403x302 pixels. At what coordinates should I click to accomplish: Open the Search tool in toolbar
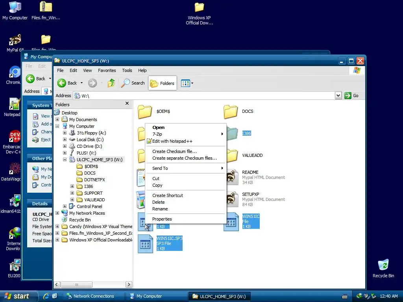tap(133, 83)
